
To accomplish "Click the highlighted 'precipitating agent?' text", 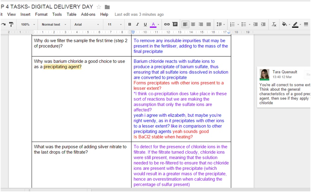I will [62, 67].
